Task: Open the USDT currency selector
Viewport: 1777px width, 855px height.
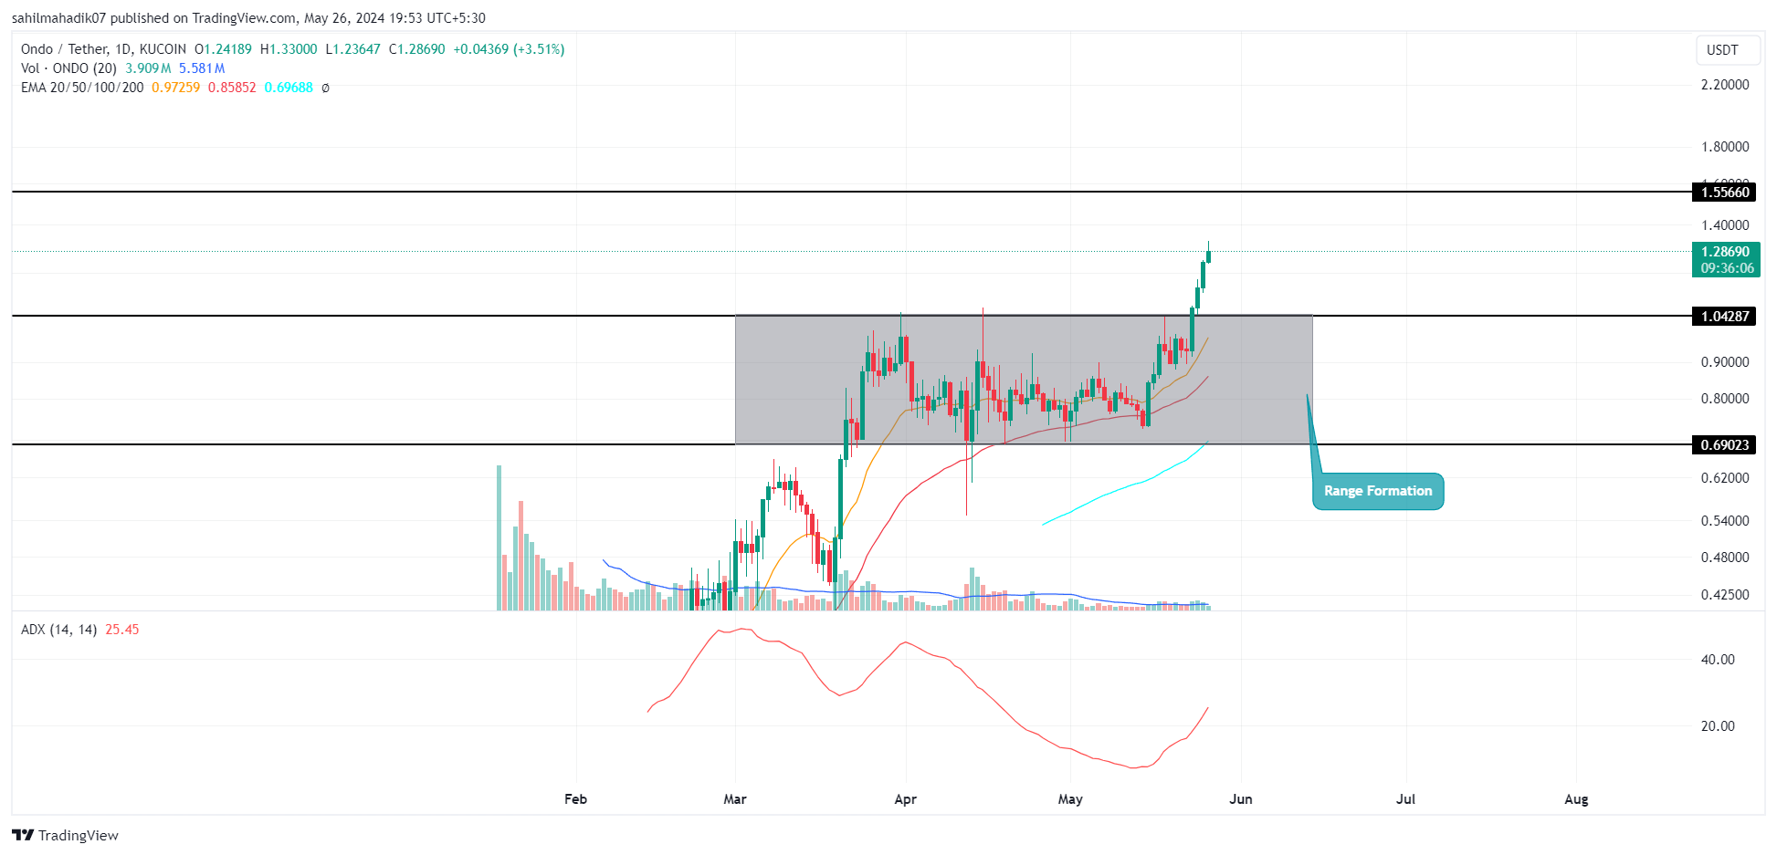Action: click(x=1722, y=49)
